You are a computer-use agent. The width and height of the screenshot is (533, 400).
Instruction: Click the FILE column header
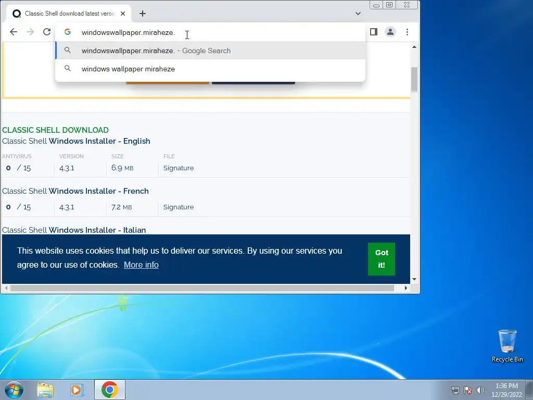tap(169, 156)
